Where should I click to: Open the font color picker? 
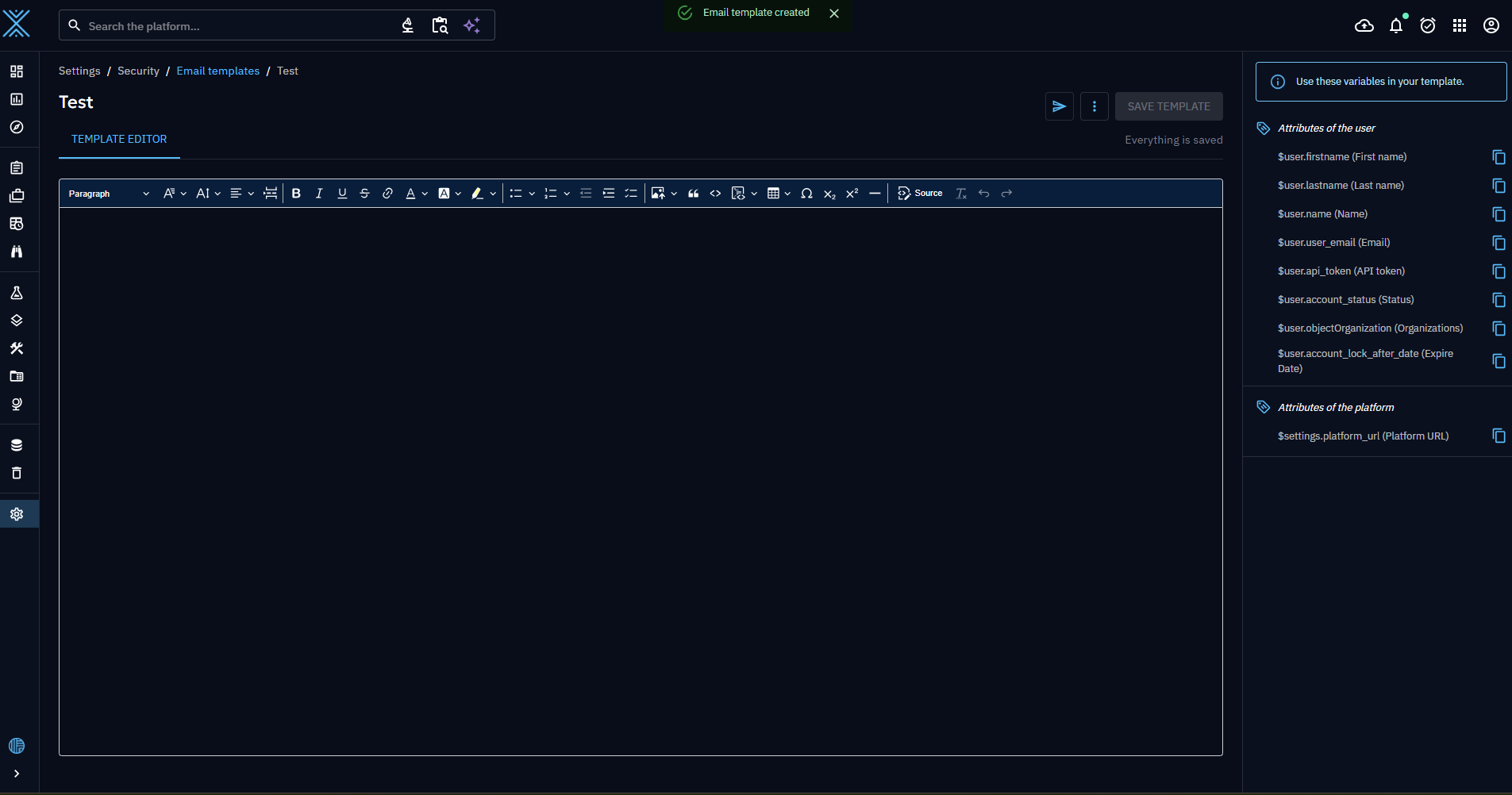[x=416, y=194]
